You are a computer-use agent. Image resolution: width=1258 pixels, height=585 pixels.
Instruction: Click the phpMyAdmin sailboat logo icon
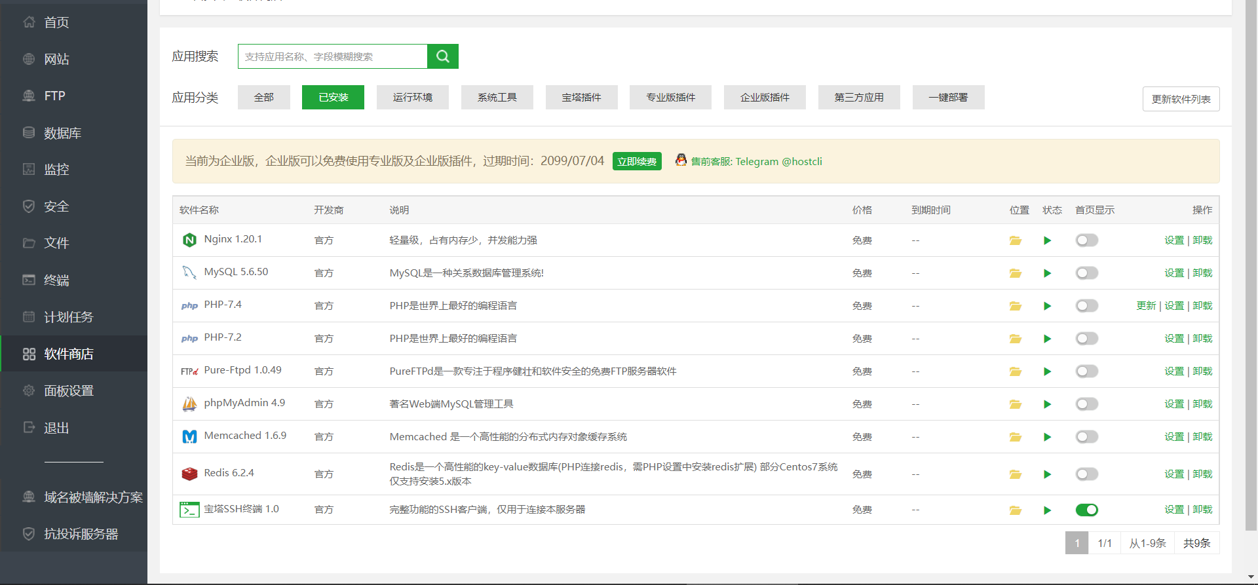point(189,404)
